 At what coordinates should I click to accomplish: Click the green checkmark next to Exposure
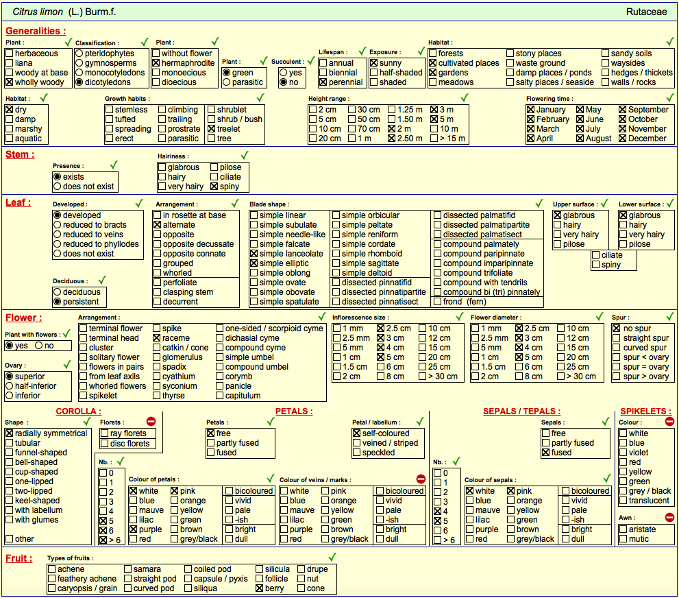[x=421, y=51]
